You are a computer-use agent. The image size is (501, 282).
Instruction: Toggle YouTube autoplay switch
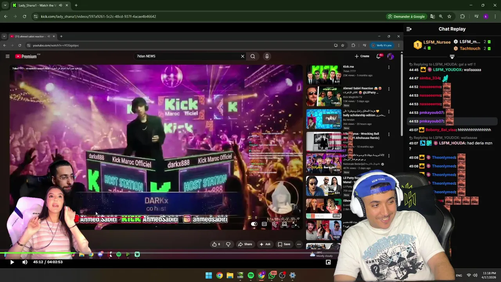point(254,224)
